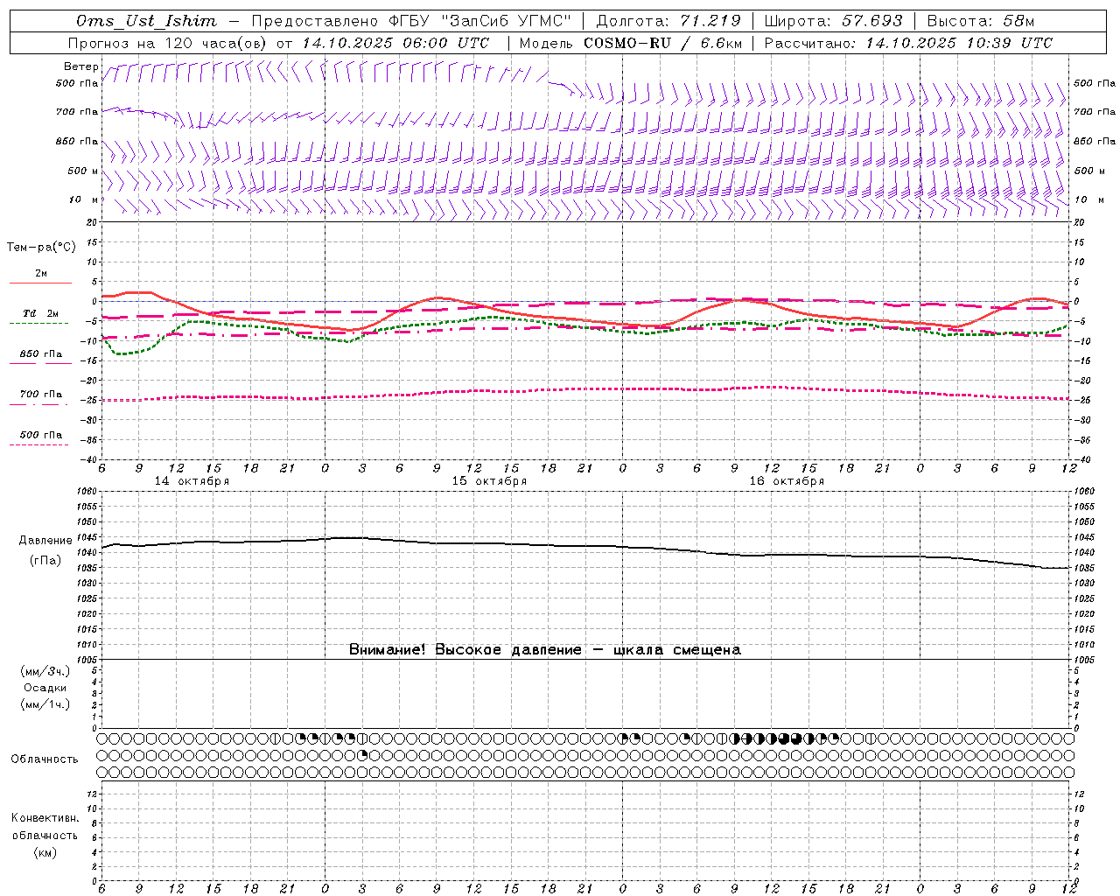Click the forecast header Прогноз на 120 часа(ов)
The image size is (1120, 896).
[x=169, y=43]
